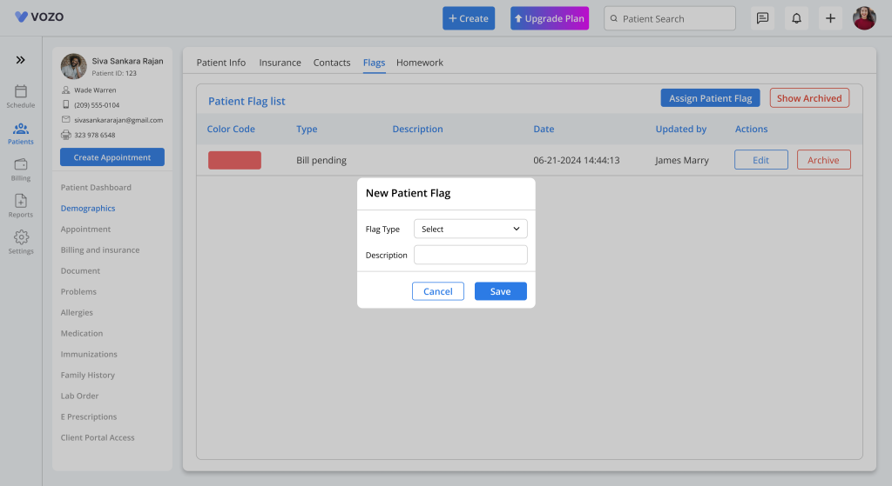The image size is (892, 486).
Task: Switch to the Insurance tab
Action: 280,63
